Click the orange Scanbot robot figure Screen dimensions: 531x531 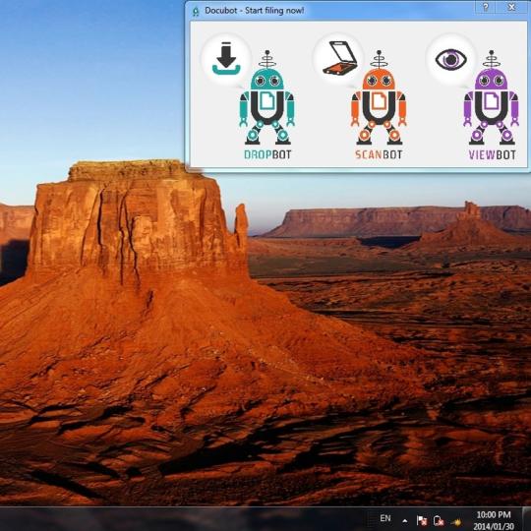[x=379, y=97]
